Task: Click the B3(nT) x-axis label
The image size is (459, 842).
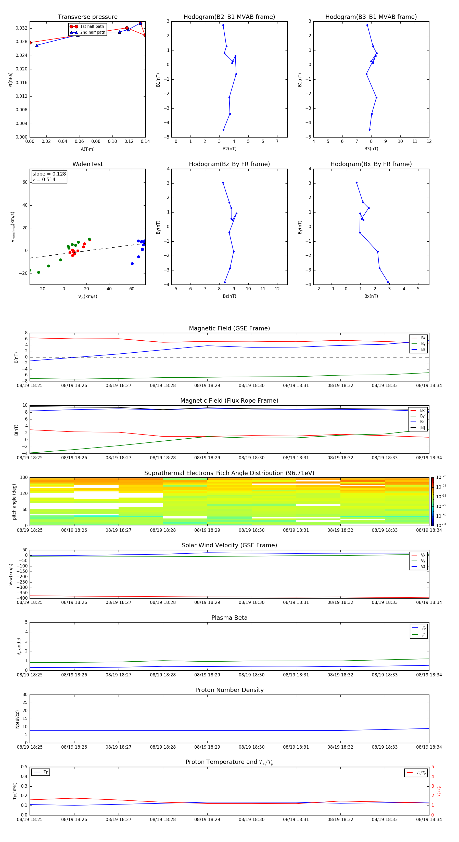Action: tap(371, 149)
